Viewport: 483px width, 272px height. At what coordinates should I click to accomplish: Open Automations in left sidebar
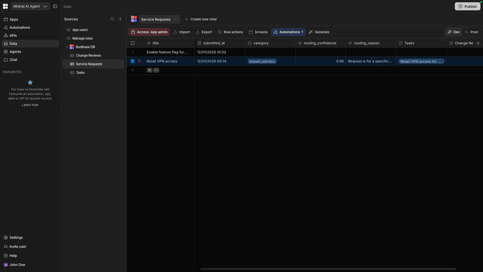(20, 27)
